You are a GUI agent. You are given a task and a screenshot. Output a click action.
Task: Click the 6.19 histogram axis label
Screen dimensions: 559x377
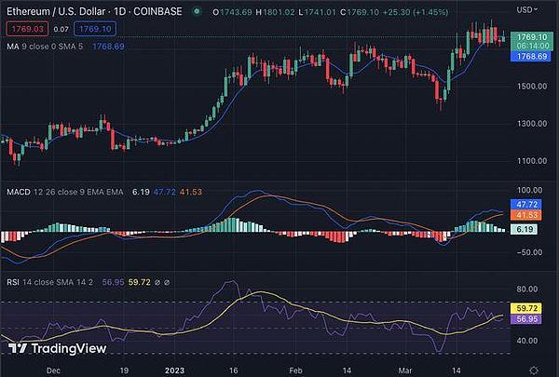tap(525, 229)
